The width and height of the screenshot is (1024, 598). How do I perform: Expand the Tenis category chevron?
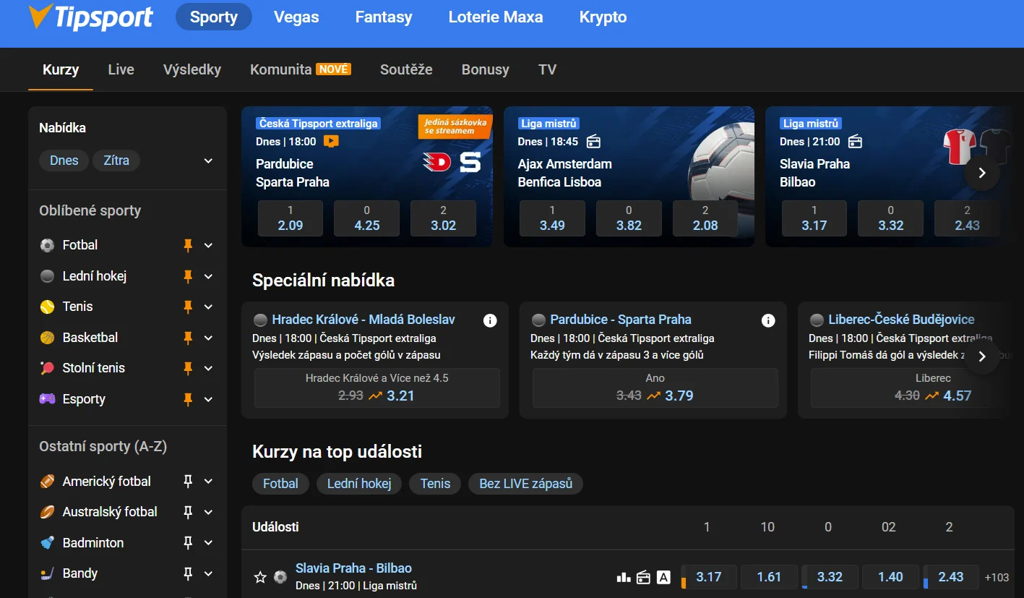pyautogui.click(x=208, y=307)
